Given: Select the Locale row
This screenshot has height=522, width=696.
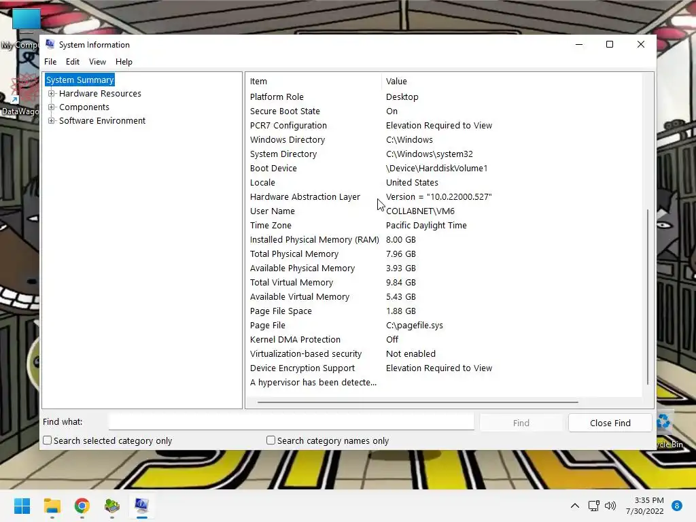Looking at the screenshot, I should coord(444,182).
